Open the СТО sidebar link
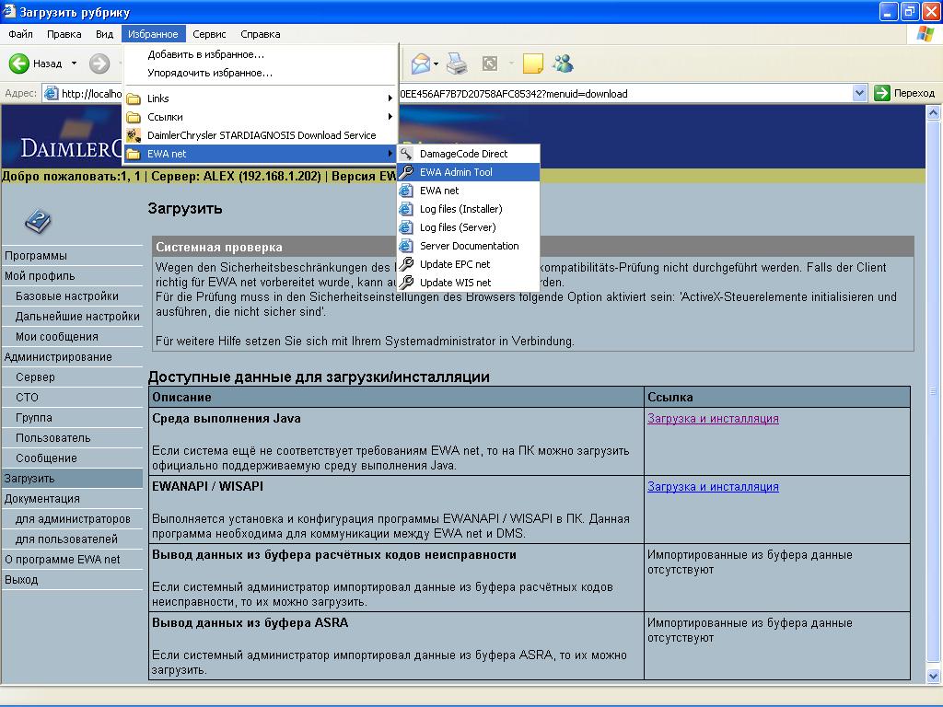The image size is (943, 707). 27,398
